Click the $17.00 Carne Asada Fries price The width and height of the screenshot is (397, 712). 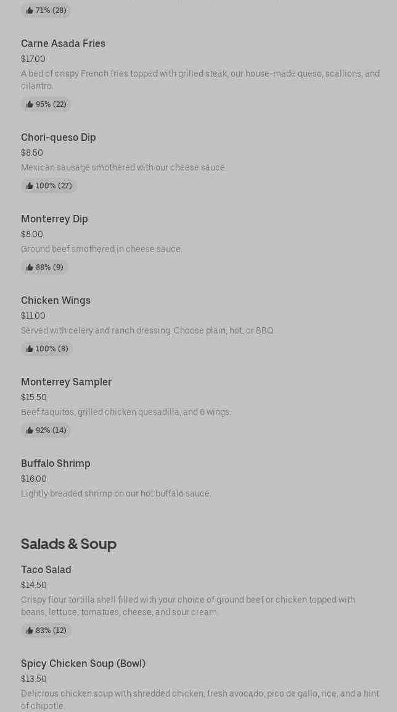click(33, 59)
